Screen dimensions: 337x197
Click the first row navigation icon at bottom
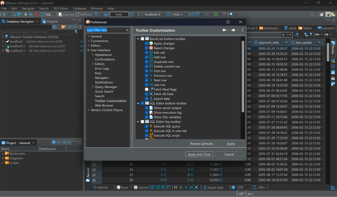tap(176, 187)
